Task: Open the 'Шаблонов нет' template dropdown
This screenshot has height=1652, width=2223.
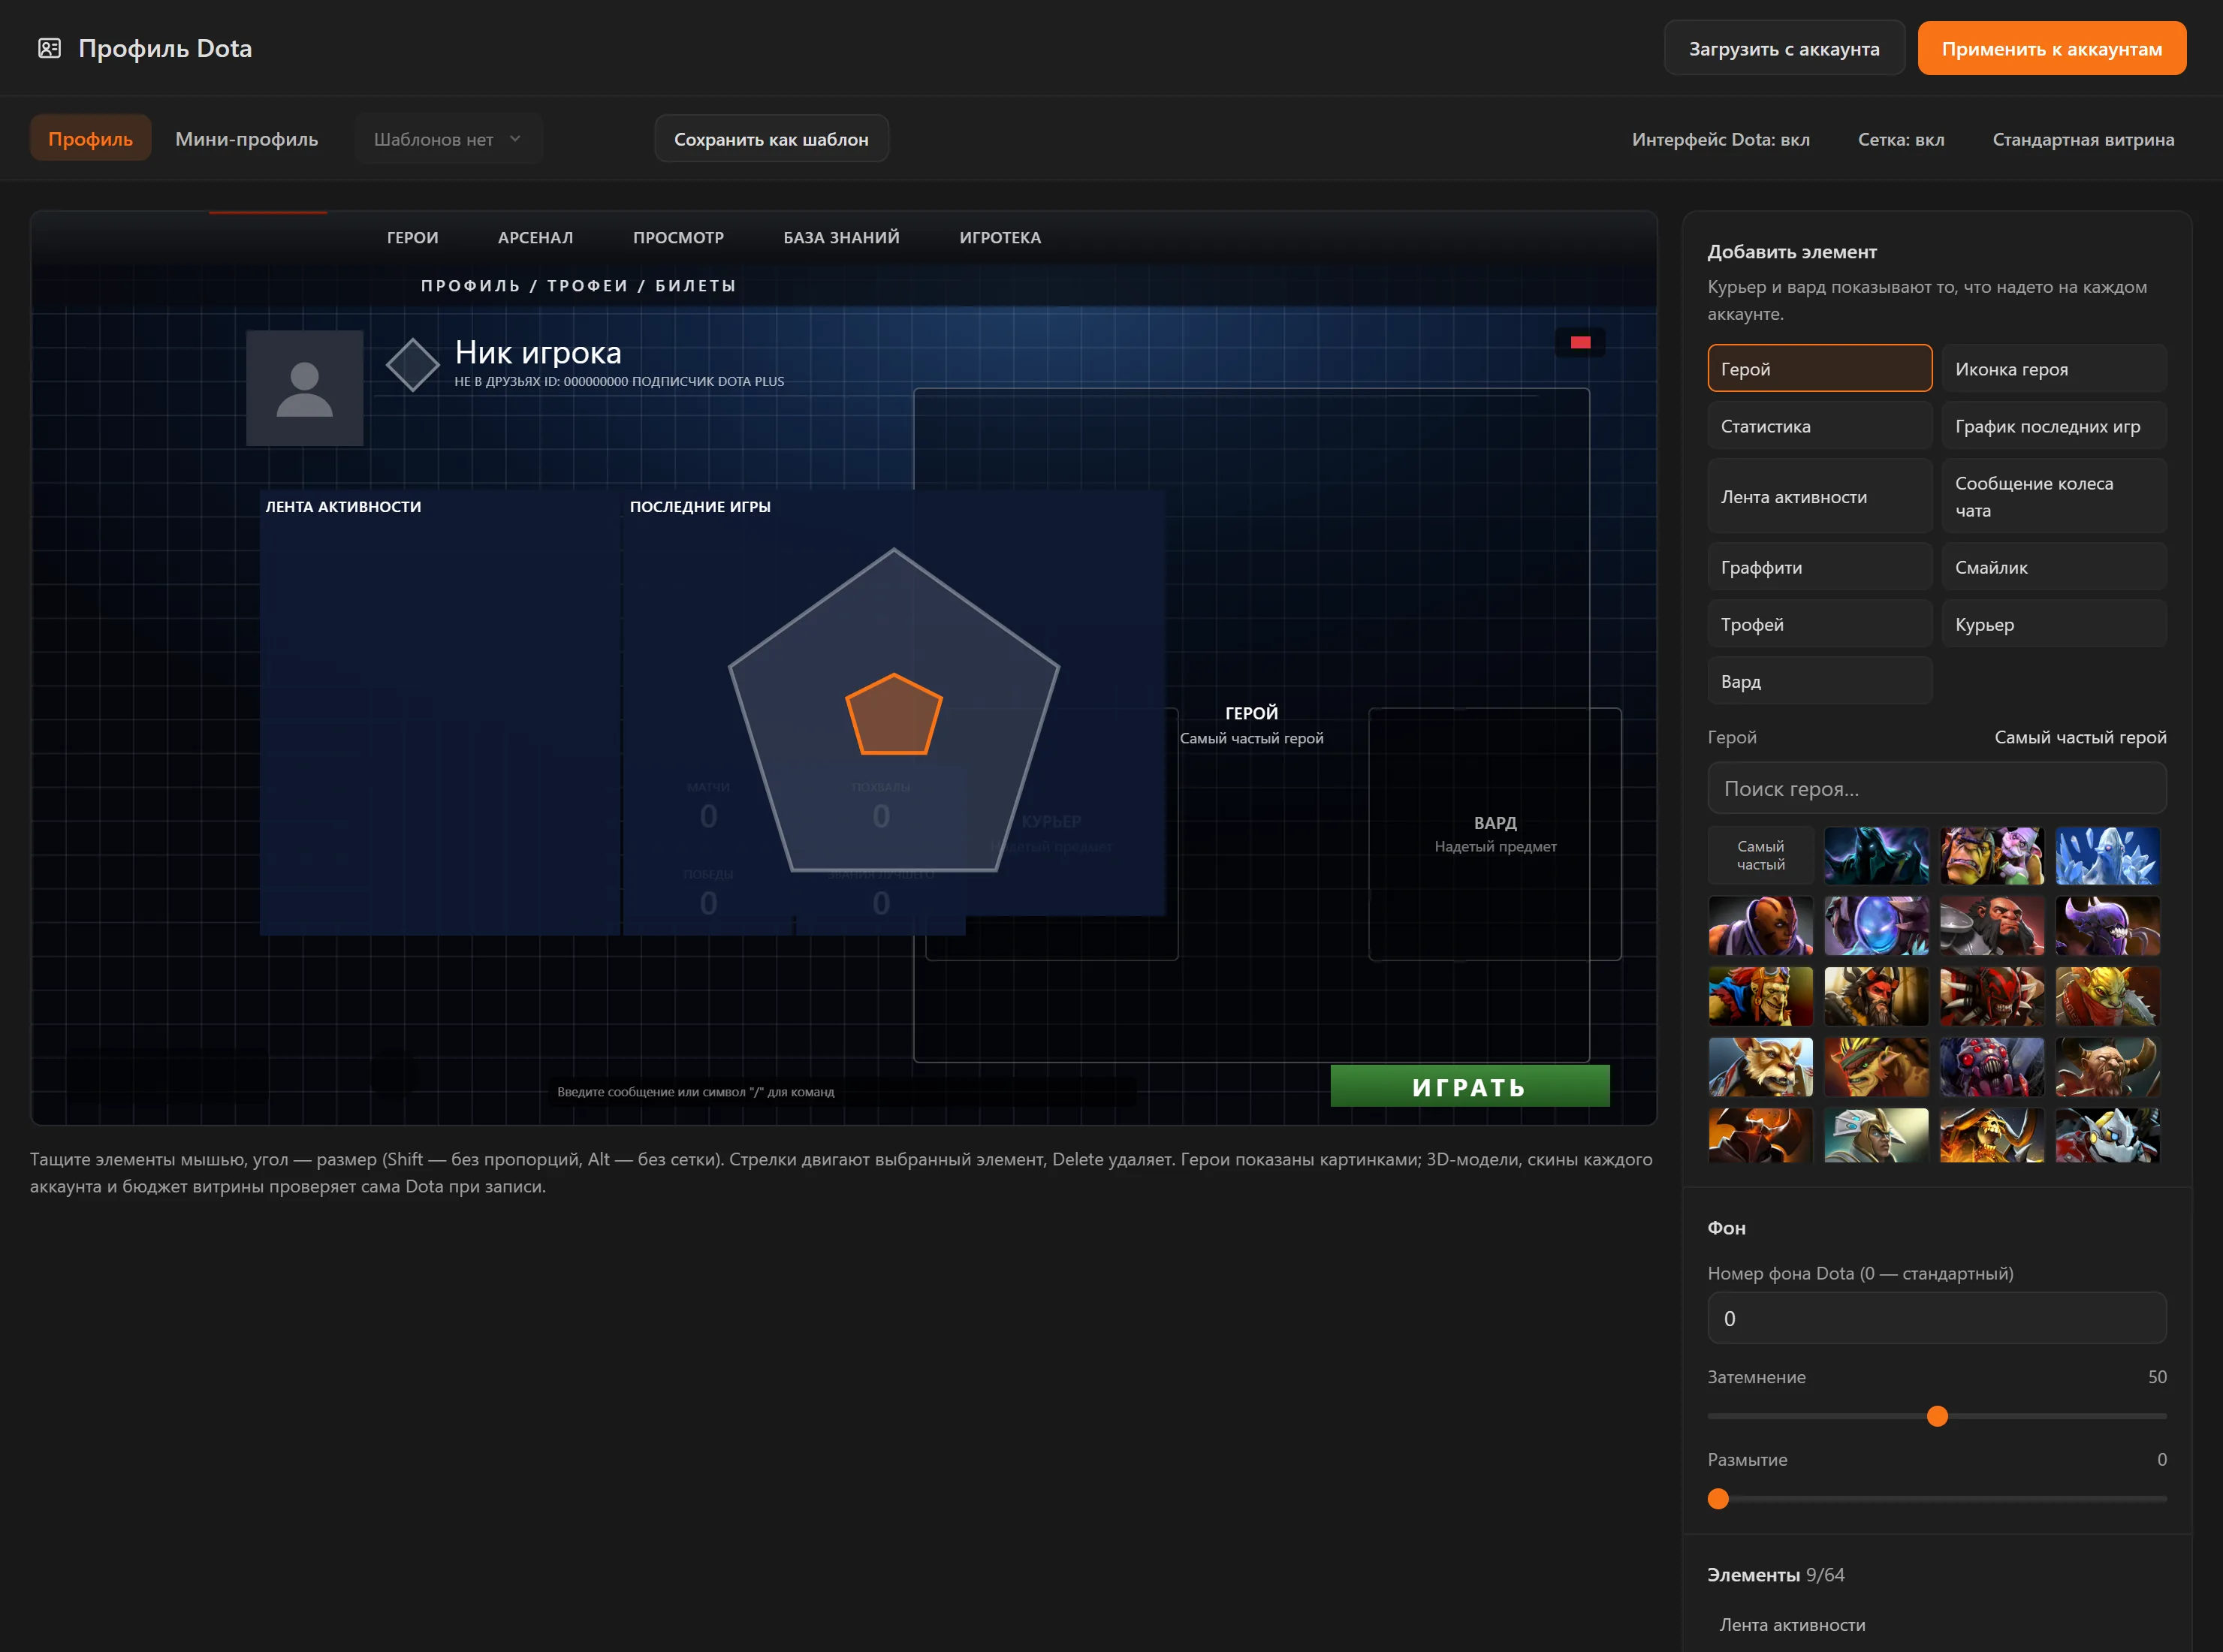Action: coord(448,139)
